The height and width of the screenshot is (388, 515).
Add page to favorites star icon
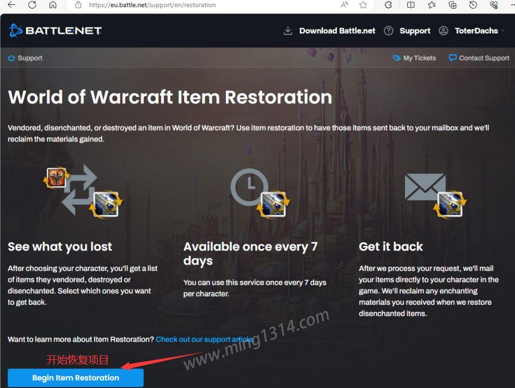click(363, 5)
